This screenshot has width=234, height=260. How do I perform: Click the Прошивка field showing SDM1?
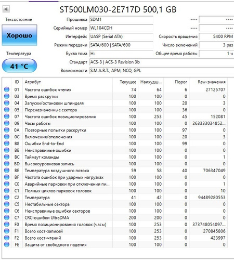point(121,19)
